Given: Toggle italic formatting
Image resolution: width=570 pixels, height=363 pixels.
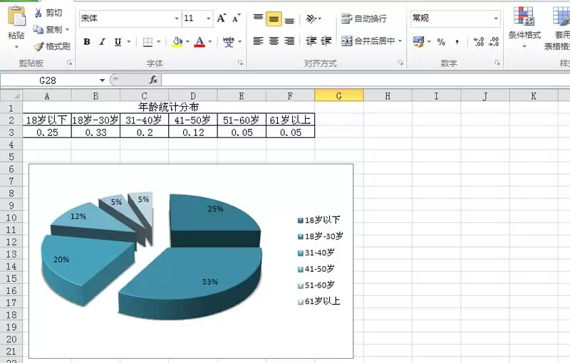Looking at the screenshot, I should pos(103,42).
